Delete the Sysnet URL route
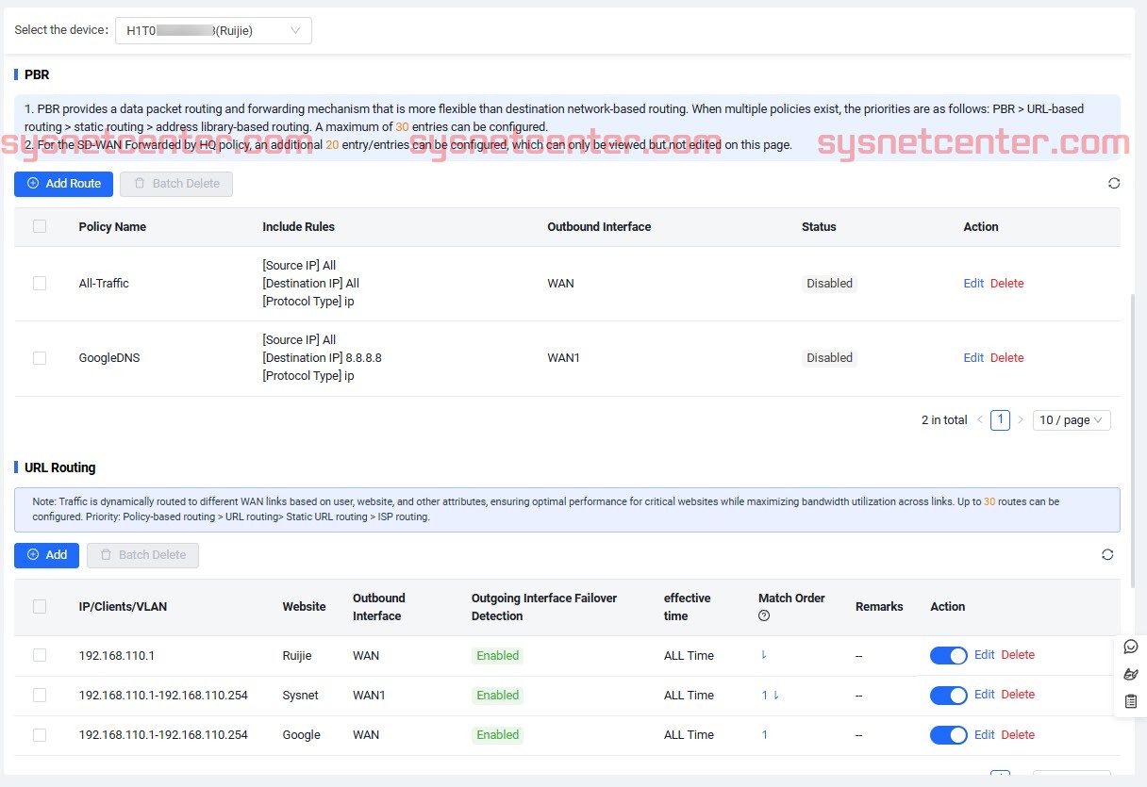The image size is (1147, 787). click(1018, 695)
